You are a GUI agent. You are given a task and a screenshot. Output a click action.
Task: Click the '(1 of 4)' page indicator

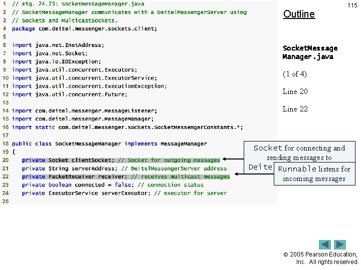295,74
